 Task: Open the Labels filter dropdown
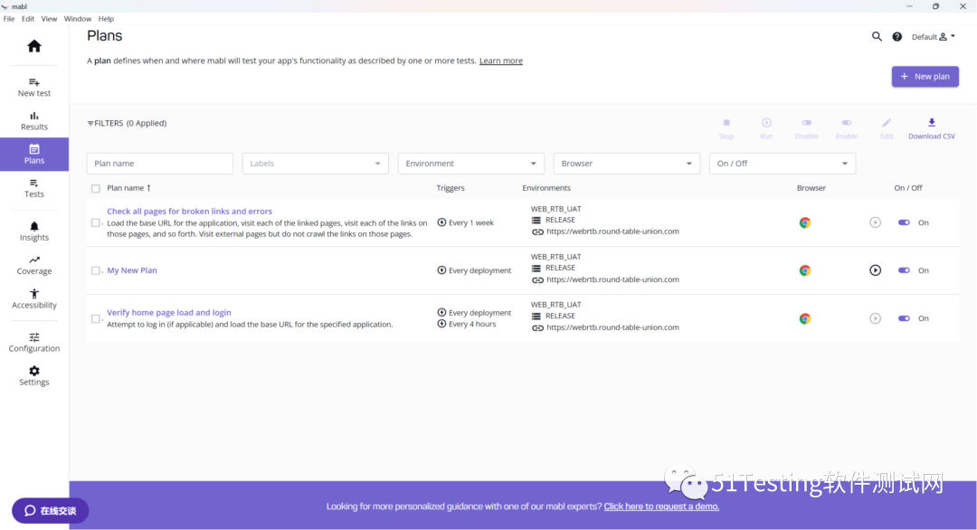click(x=316, y=163)
